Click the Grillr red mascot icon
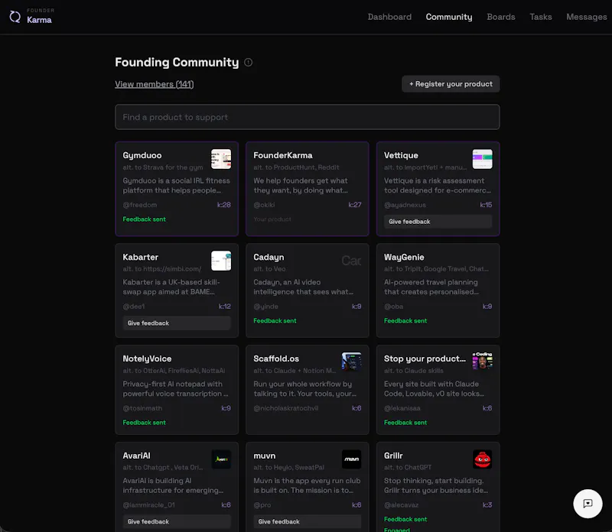The width and height of the screenshot is (612, 532). pos(482,459)
